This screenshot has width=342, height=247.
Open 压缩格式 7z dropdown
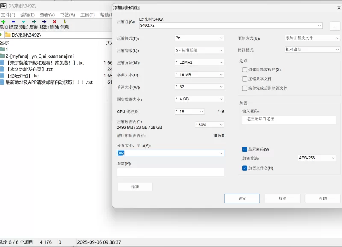(221, 38)
